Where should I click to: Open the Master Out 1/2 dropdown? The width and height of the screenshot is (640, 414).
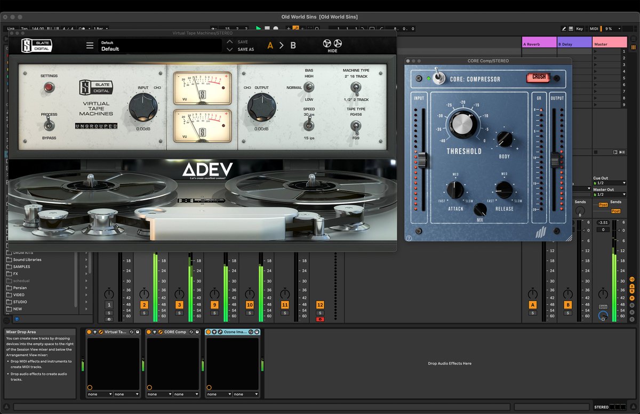[x=610, y=195]
